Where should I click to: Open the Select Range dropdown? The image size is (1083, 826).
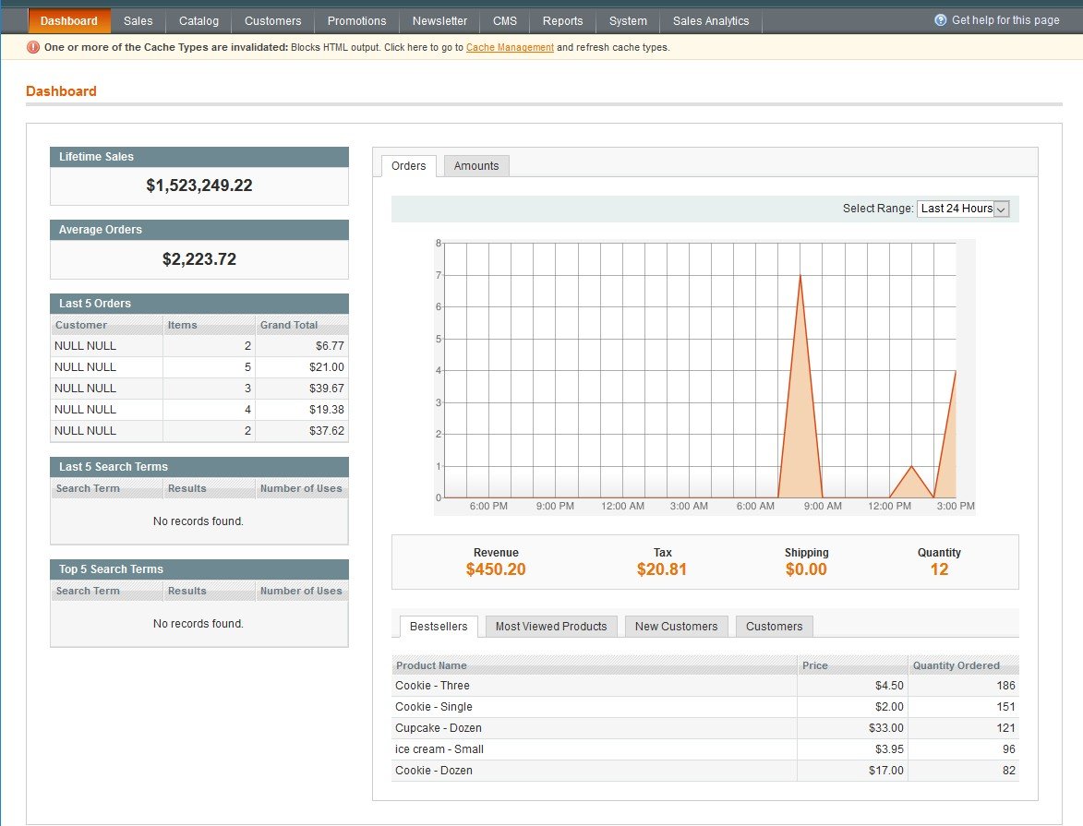pyautogui.click(x=963, y=209)
